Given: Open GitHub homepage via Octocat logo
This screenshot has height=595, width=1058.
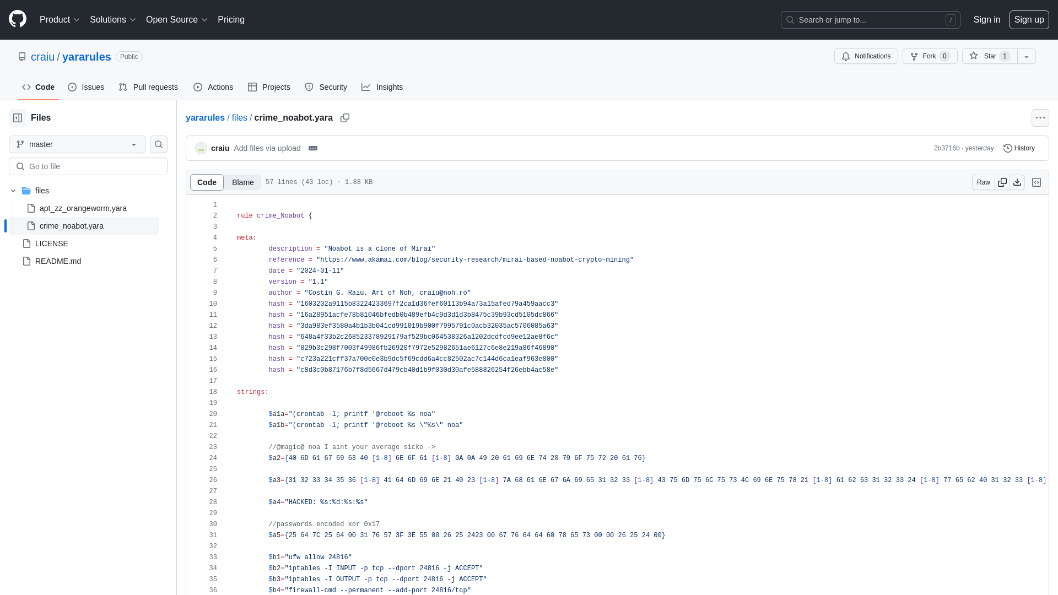Looking at the screenshot, I should pyautogui.click(x=18, y=19).
